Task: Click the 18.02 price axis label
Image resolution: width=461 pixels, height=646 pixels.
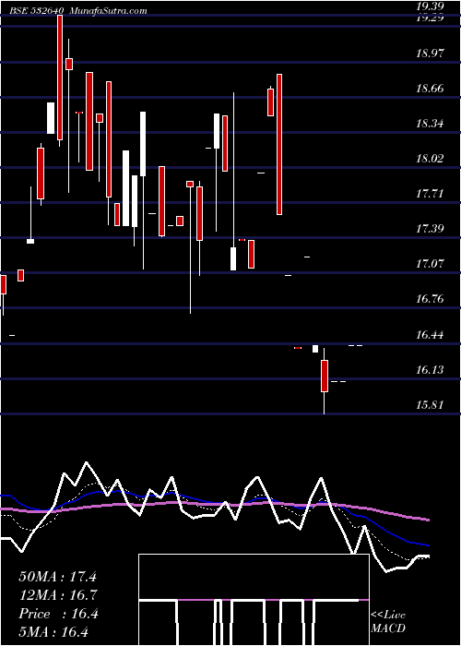Action: pos(430,158)
